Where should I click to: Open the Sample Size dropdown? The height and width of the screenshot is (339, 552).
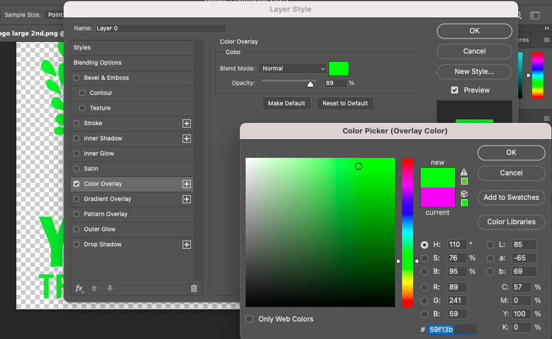pyautogui.click(x=55, y=15)
